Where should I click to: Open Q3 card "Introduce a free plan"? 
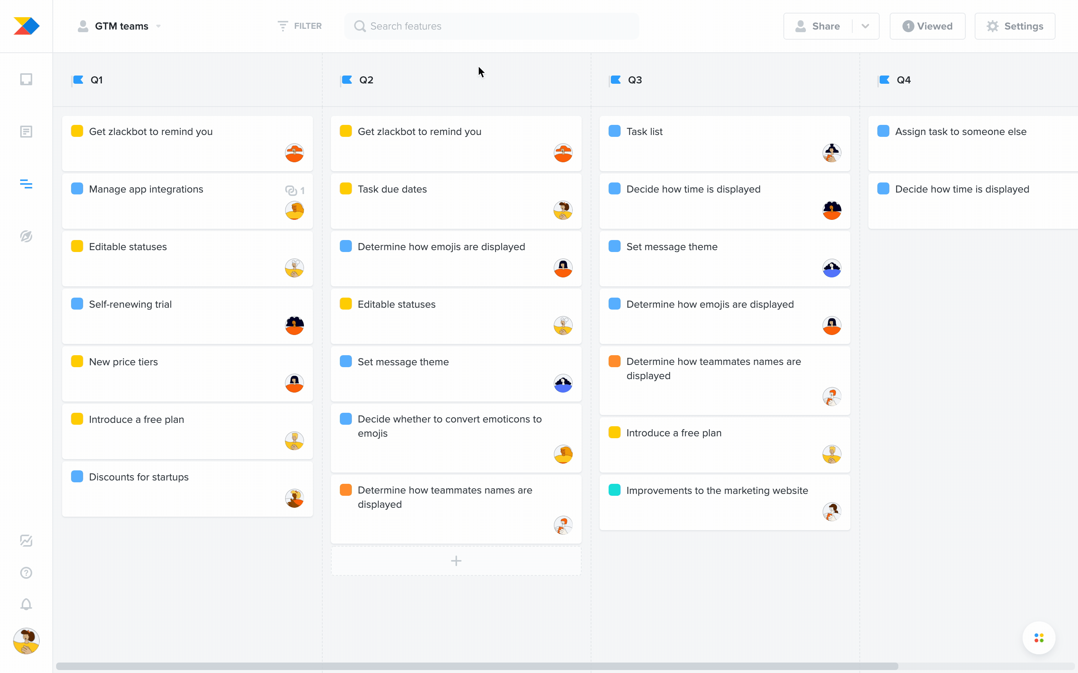pos(725,445)
